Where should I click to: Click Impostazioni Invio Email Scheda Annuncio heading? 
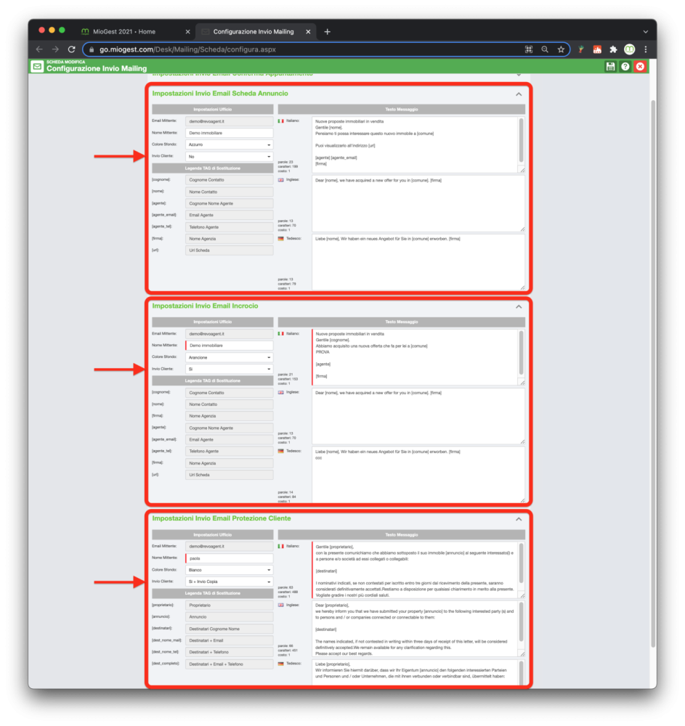(220, 94)
